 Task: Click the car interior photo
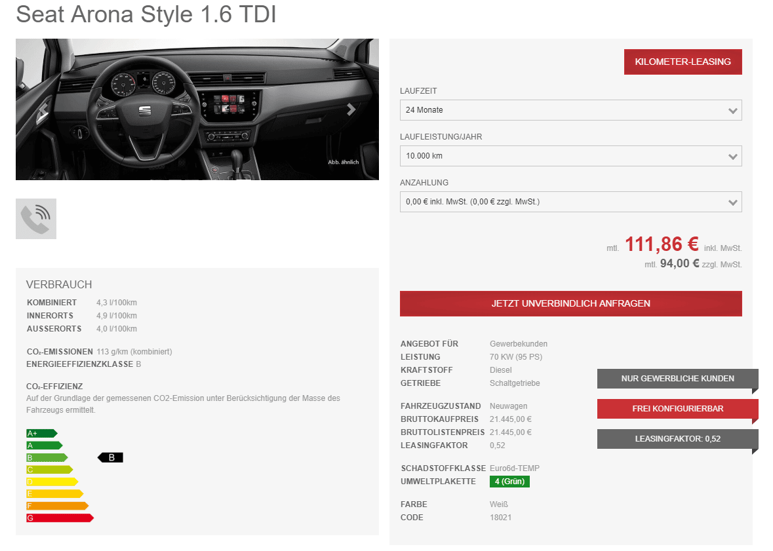coord(197,109)
